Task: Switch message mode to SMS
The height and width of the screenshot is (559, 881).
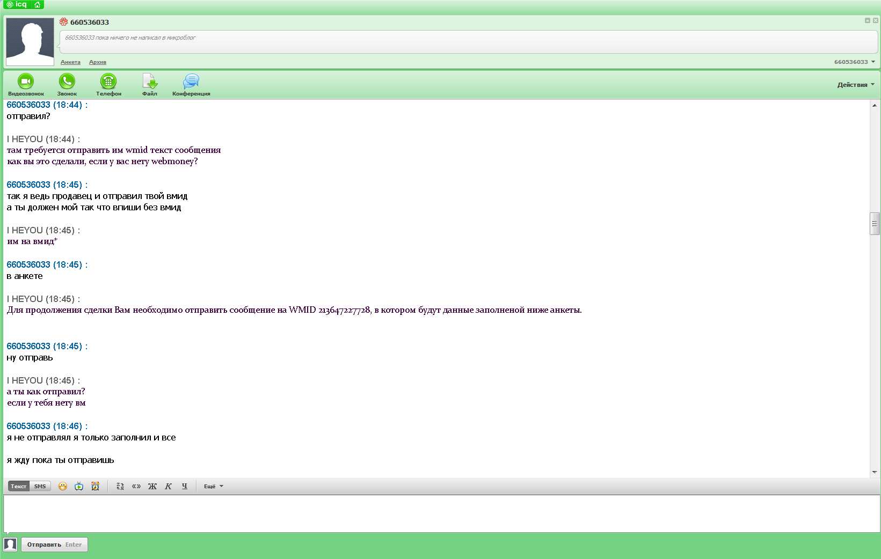Action: 40,486
